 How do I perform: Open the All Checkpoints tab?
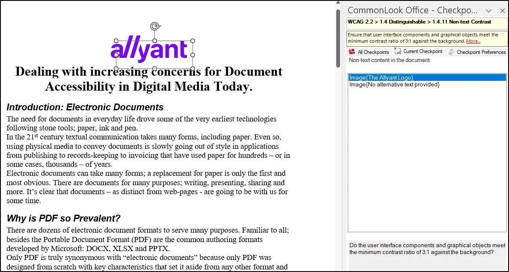point(370,52)
